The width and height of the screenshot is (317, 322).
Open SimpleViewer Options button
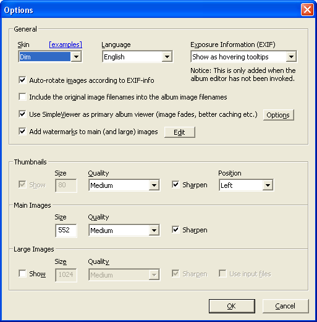pyautogui.click(x=278, y=115)
